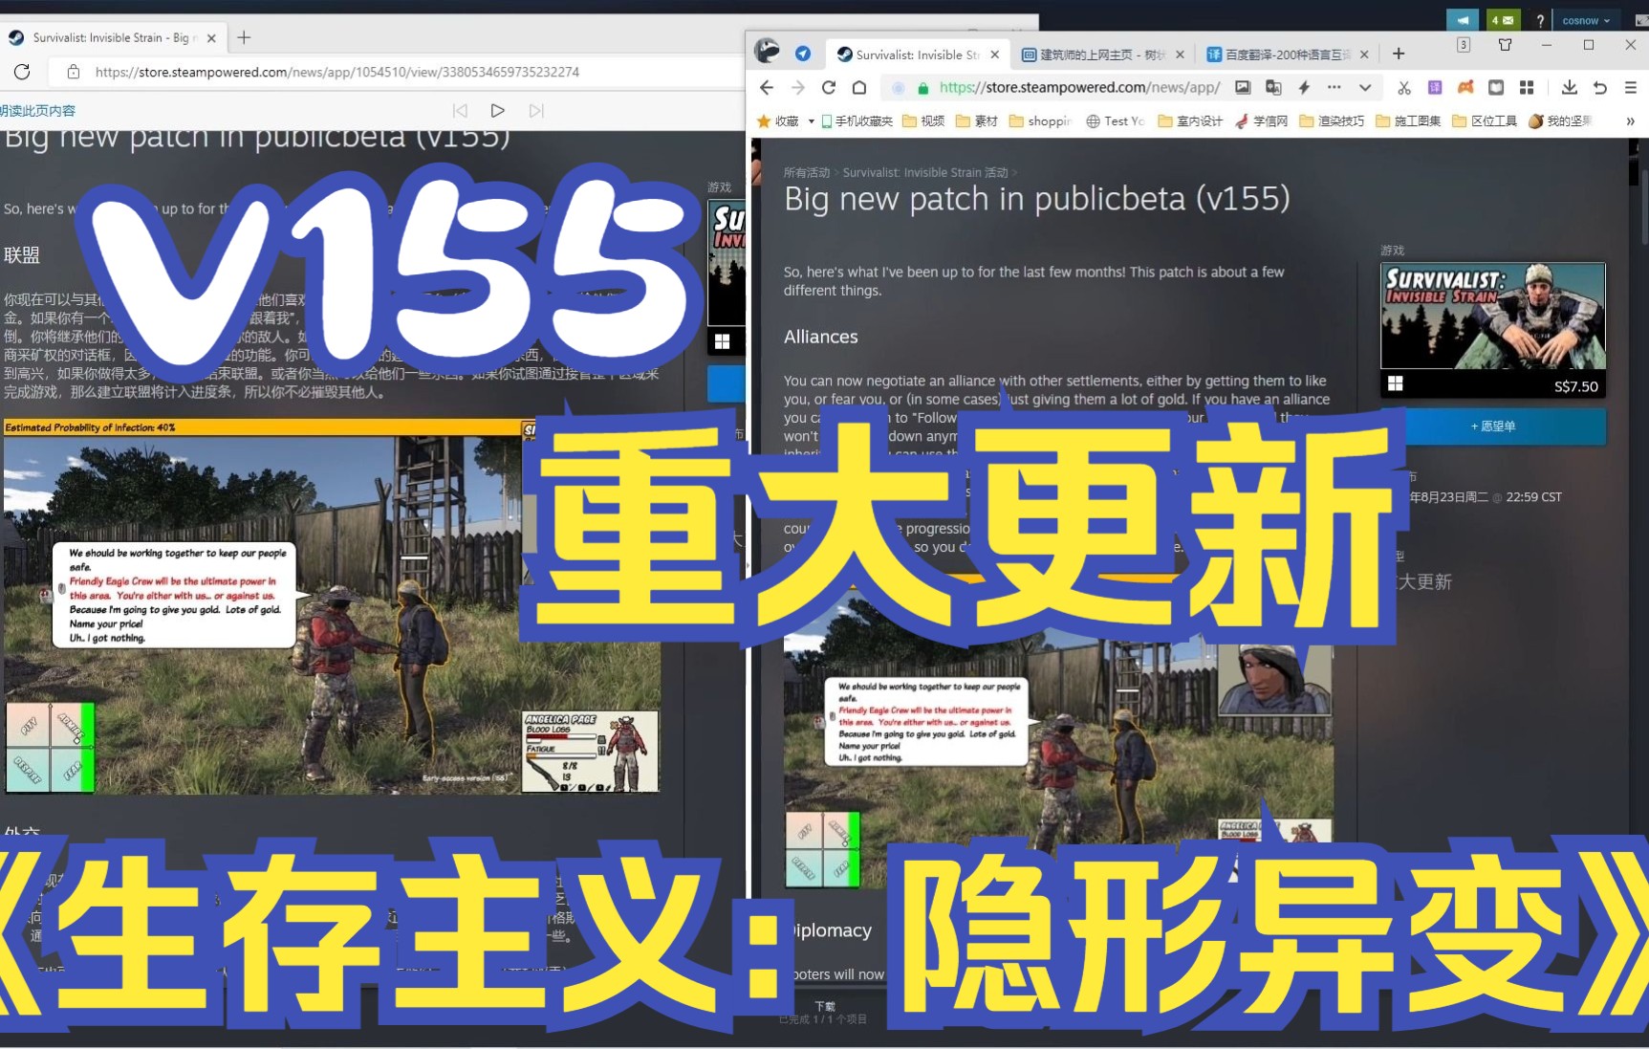Open the 区位工具 bookmark folder
The width and height of the screenshot is (1649, 1049).
coord(1485,120)
